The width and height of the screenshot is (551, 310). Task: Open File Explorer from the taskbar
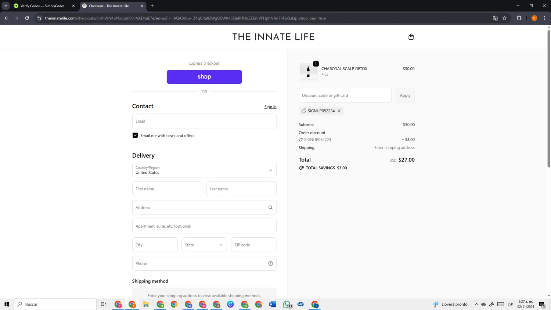[146, 304]
